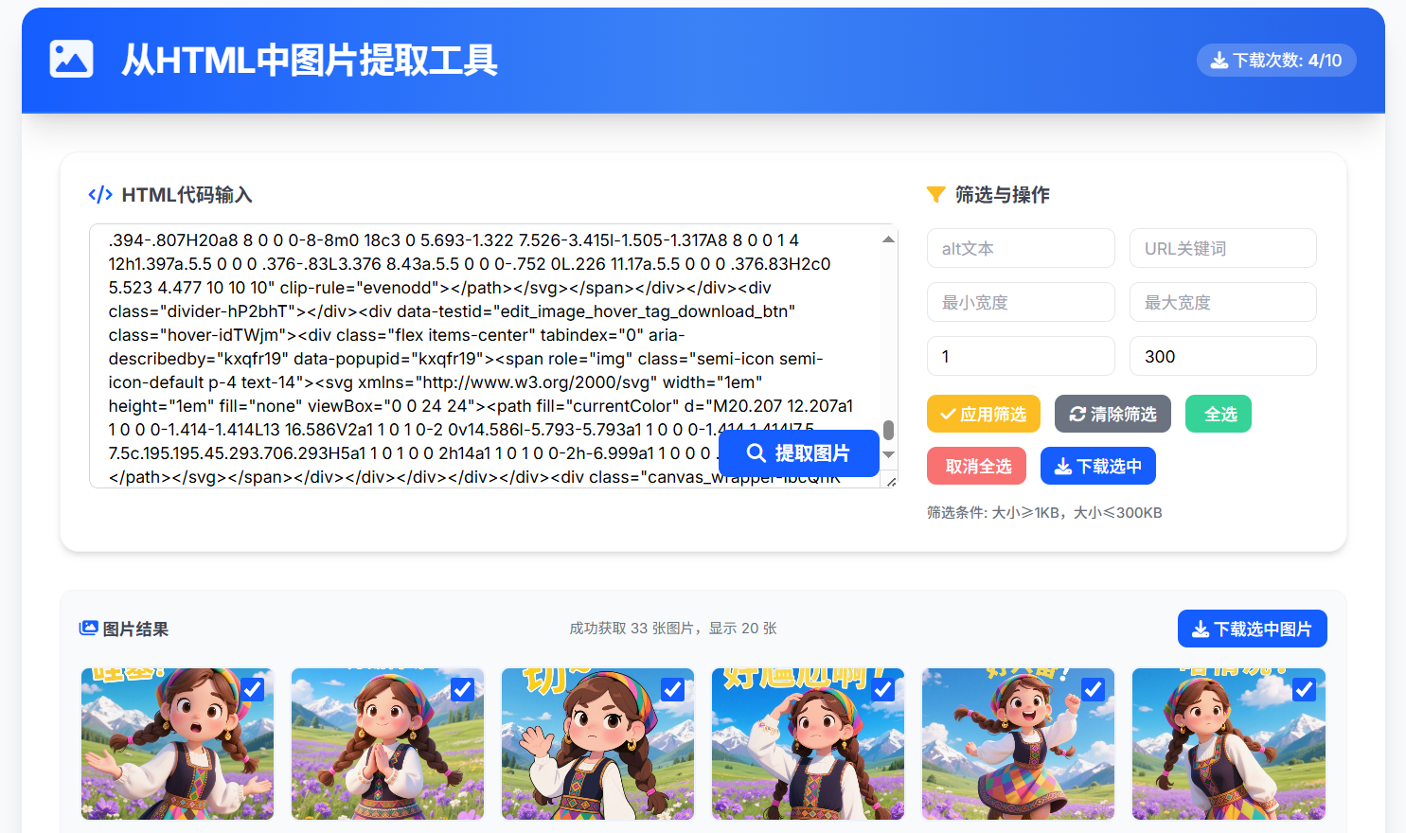Click the yellow funnel icon next to 筛选与操作

[935, 194]
